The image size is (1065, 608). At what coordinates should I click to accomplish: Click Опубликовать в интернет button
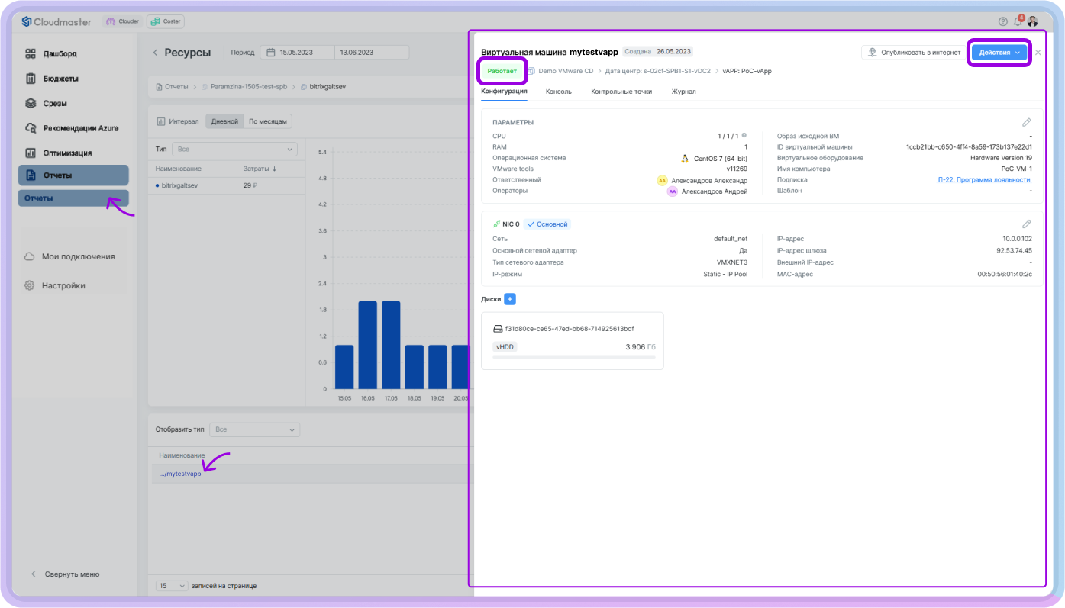(x=913, y=53)
